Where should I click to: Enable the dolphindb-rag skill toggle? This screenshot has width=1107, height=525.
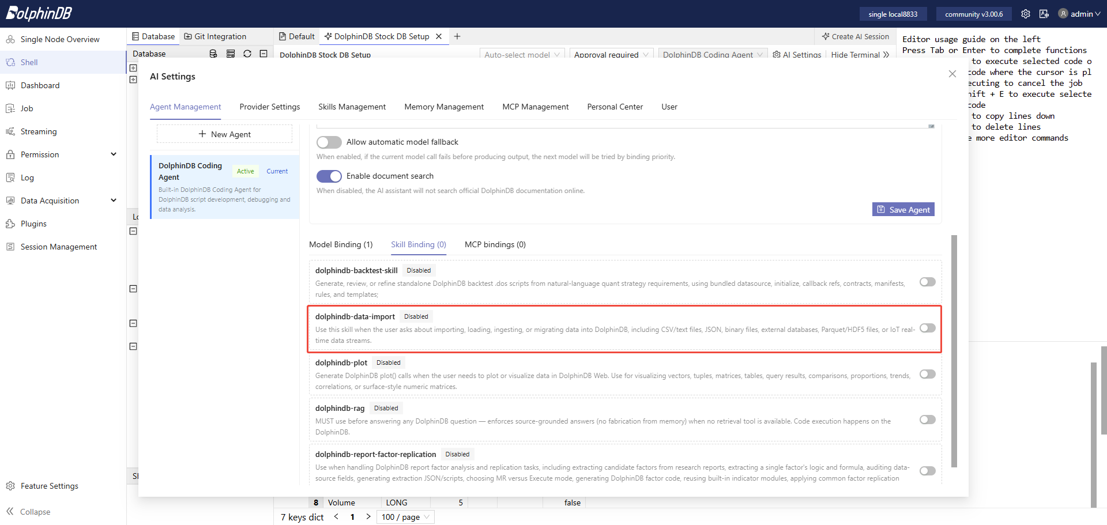click(x=928, y=420)
